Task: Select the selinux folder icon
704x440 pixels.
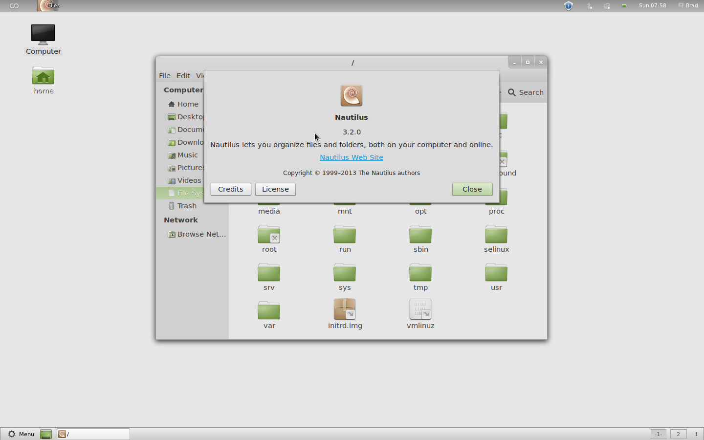Action: [496, 235]
